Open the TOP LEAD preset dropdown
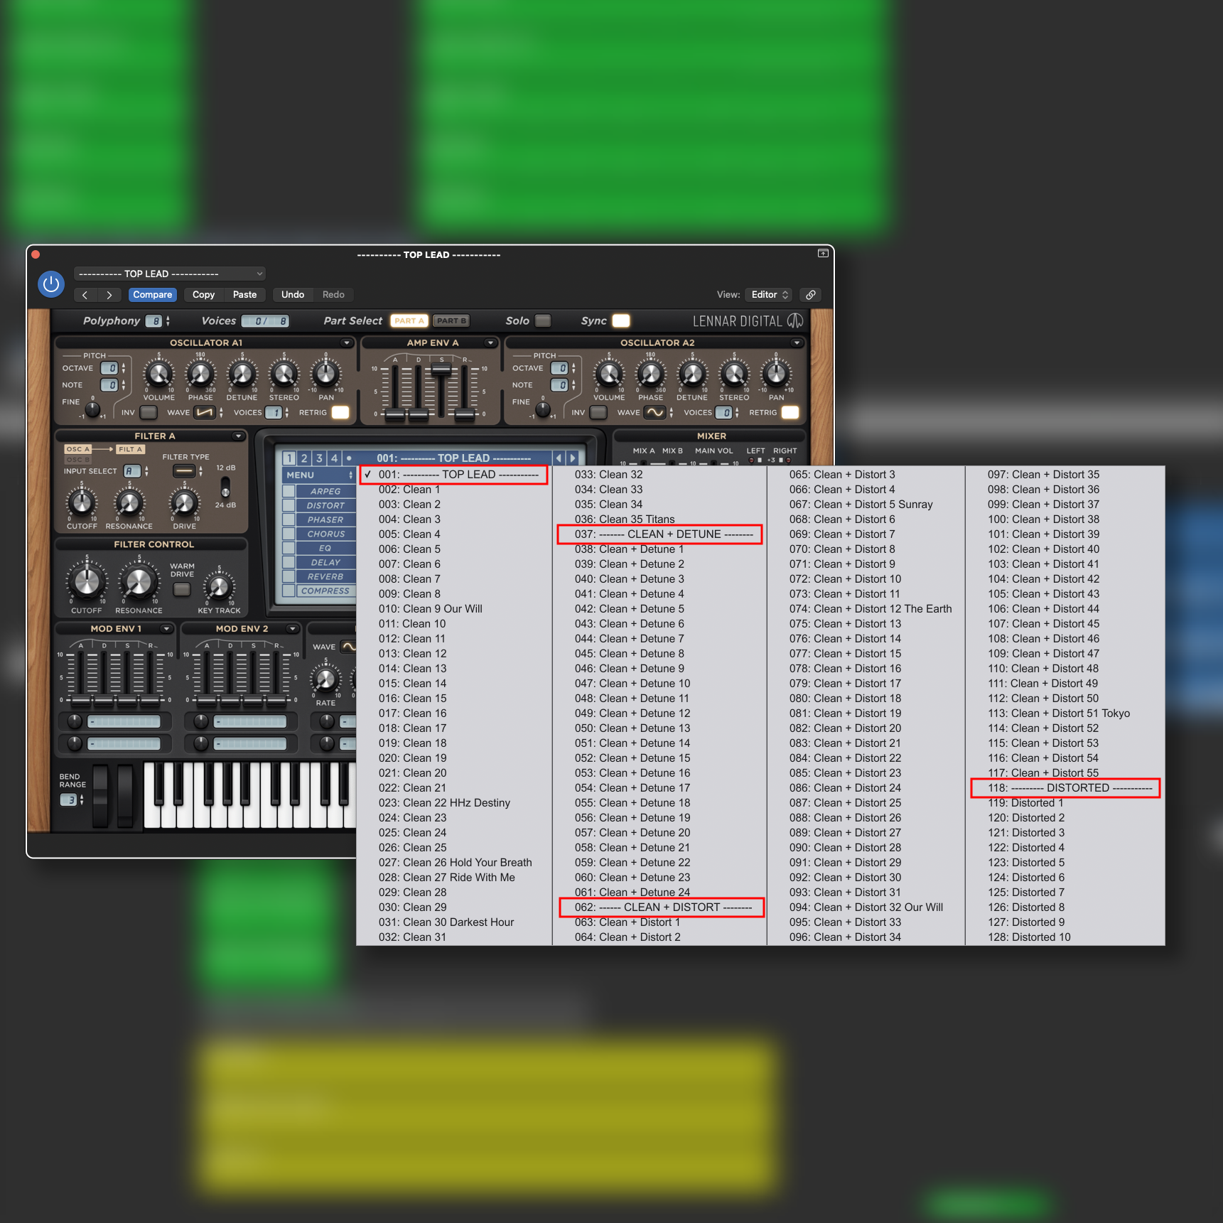 pos(169,273)
